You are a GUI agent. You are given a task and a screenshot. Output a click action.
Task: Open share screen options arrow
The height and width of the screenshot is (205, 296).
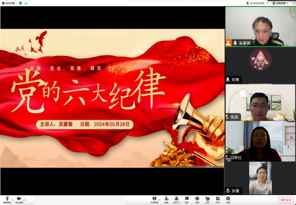click(160, 200)
